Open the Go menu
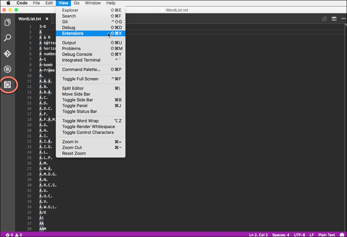Viewport: 347px width, 237px height. 77,3
